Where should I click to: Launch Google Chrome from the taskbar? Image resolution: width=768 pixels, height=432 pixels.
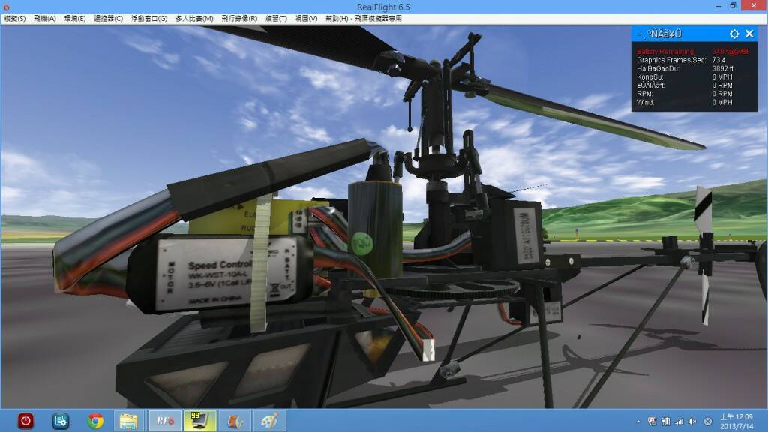click(x=95, y=421)
